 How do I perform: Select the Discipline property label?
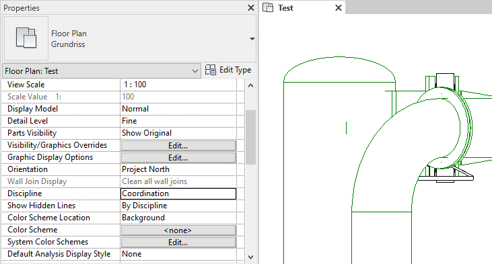point(24,193)
